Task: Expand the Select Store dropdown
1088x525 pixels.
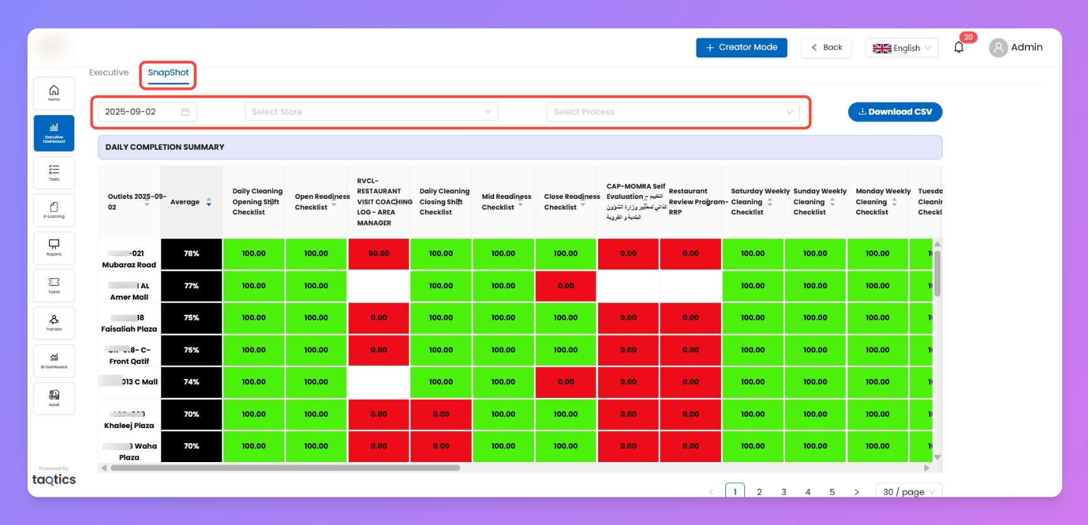Action: (371, 111)
